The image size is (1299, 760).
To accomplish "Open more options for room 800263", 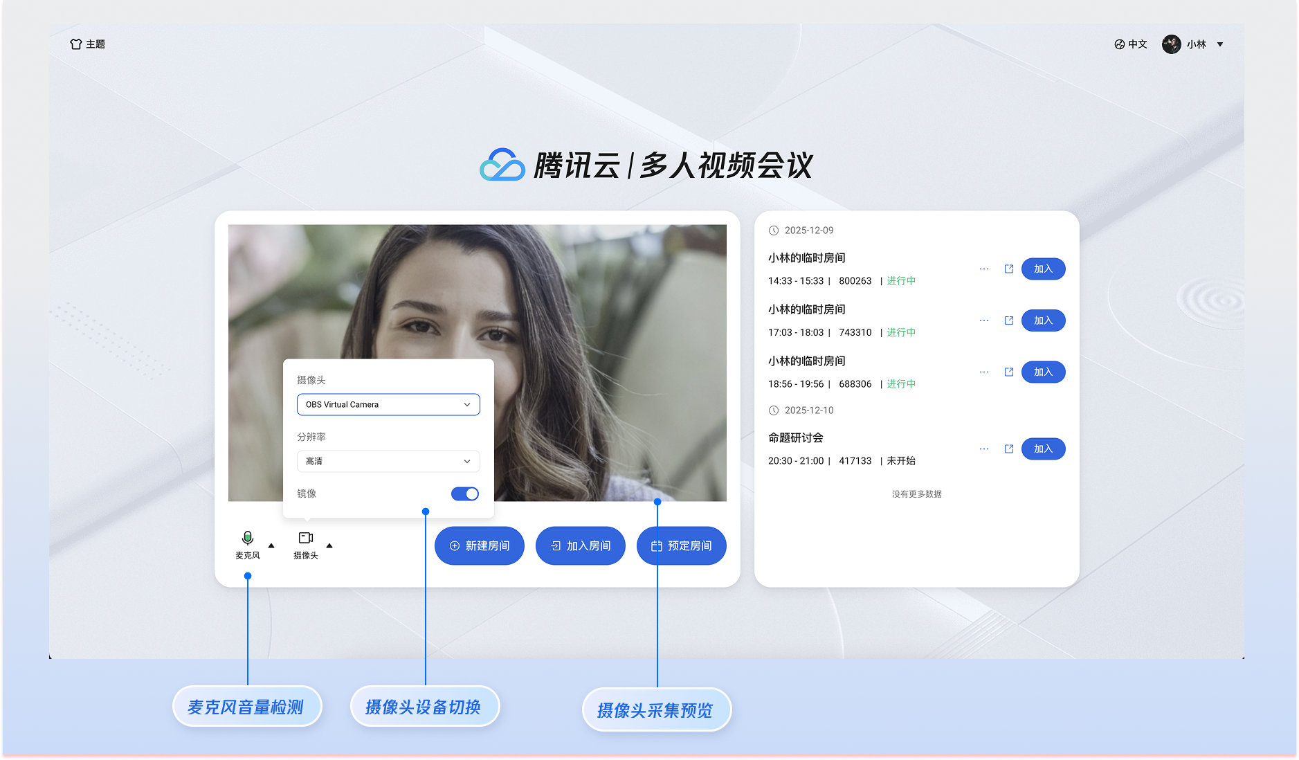I will 984,269.
